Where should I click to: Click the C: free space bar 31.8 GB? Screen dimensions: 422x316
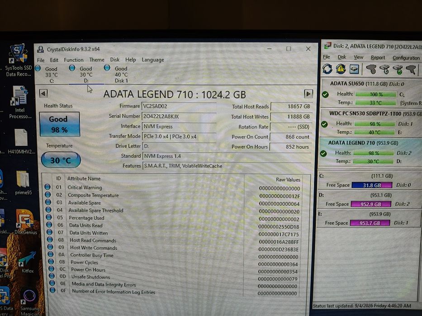pyautogui.click(x=372, y=185)
